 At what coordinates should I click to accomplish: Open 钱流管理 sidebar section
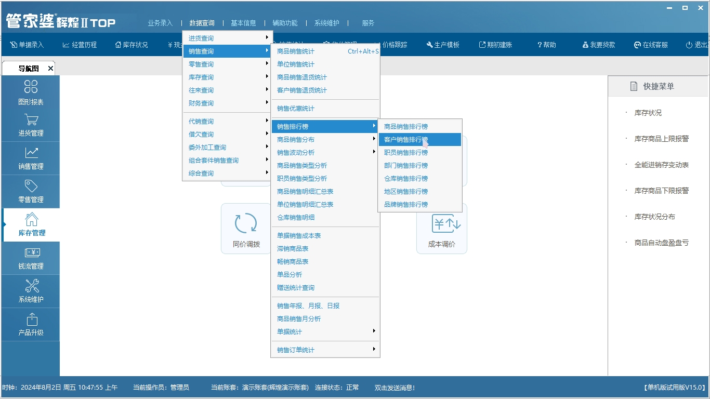click(31, 258)
